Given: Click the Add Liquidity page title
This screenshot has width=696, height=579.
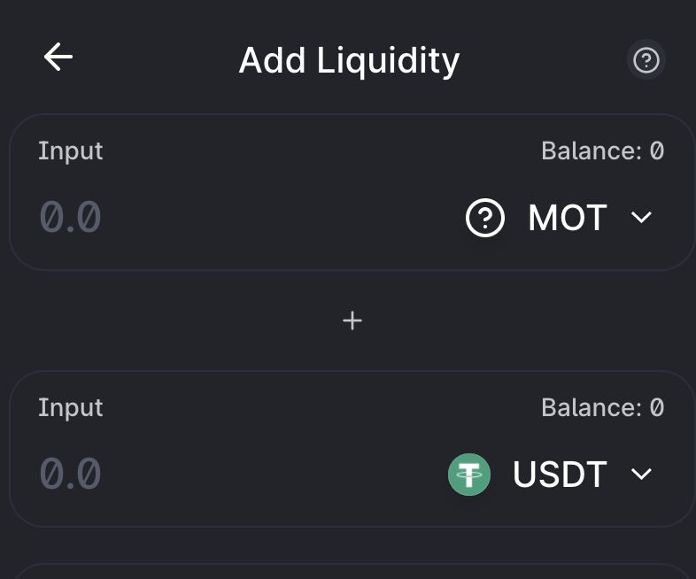Looking at the screenshot, I should point(349,60).
